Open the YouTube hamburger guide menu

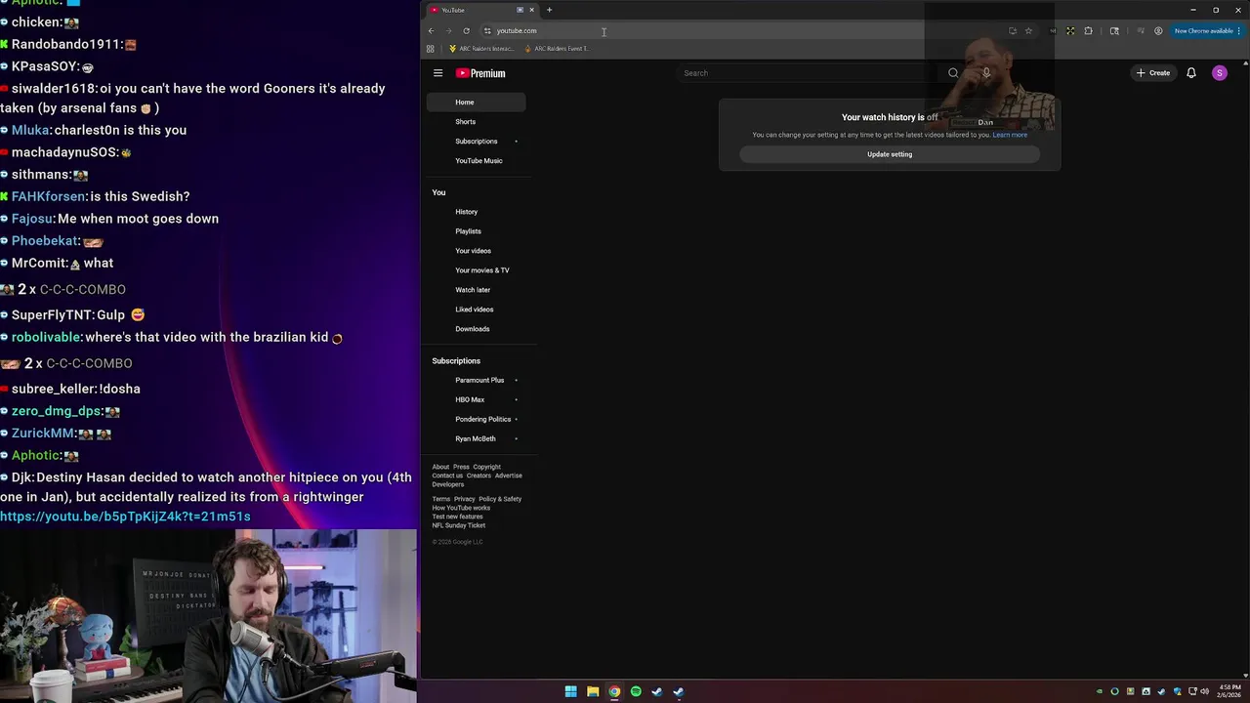(438, 73)
